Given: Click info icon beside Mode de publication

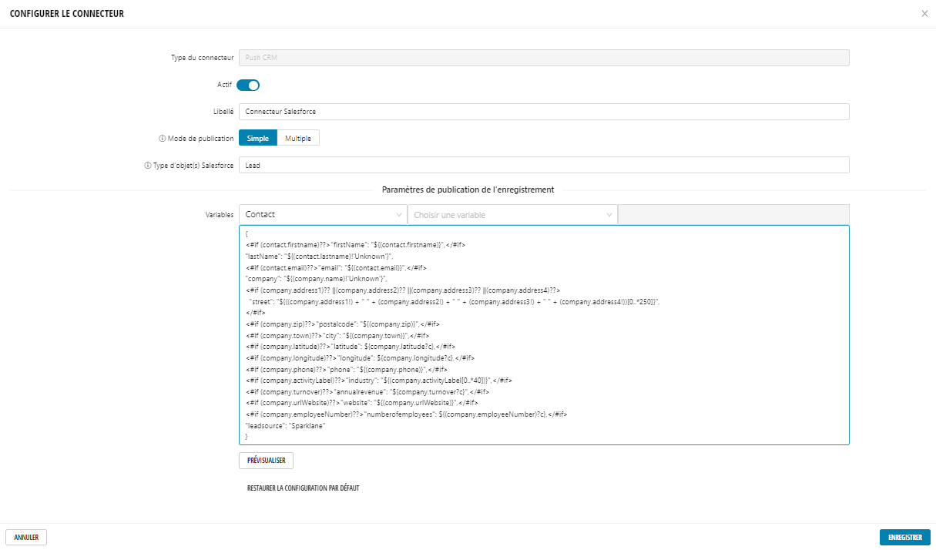Looking at the screenshot, I should tap(163, 139).
